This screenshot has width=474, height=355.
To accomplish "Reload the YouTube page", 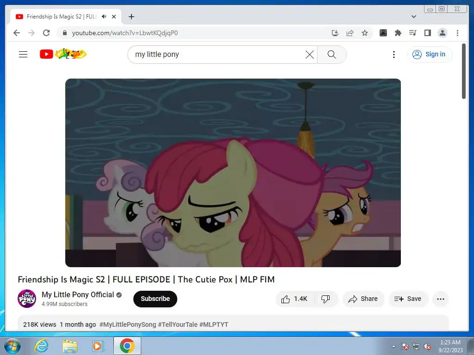I will [46, 33].
